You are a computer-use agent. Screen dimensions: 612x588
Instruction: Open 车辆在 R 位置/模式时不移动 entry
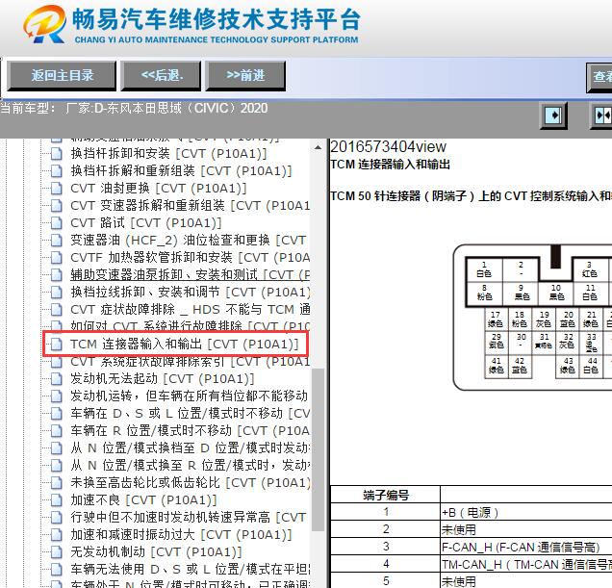click(191, 430)
